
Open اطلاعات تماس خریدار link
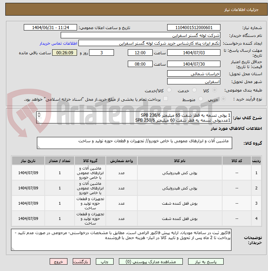(x=58, y=43)
